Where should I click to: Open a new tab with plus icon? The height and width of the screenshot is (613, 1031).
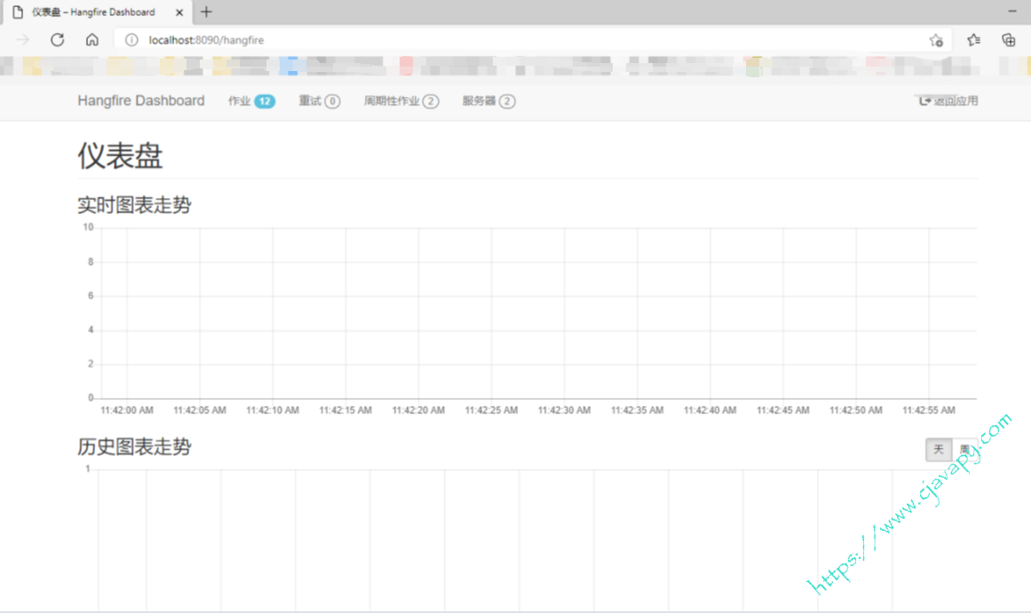coord(206,12)
